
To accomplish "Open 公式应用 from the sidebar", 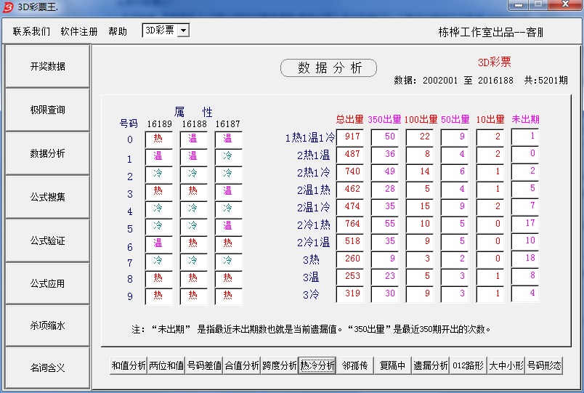I will (x=47, y=284).
